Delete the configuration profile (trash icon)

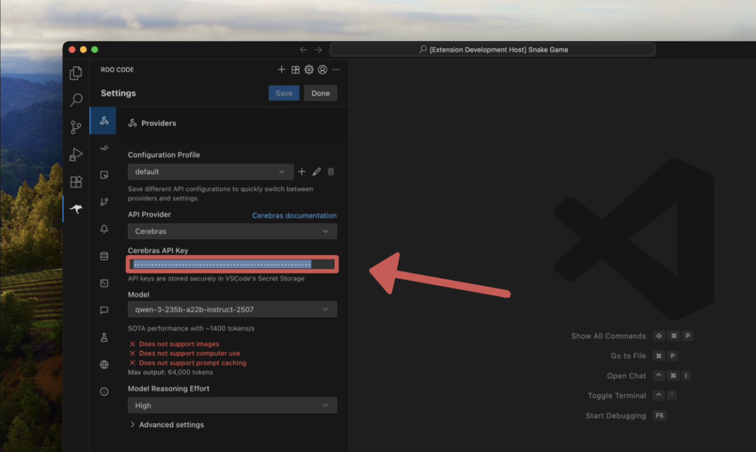[331, 172]
